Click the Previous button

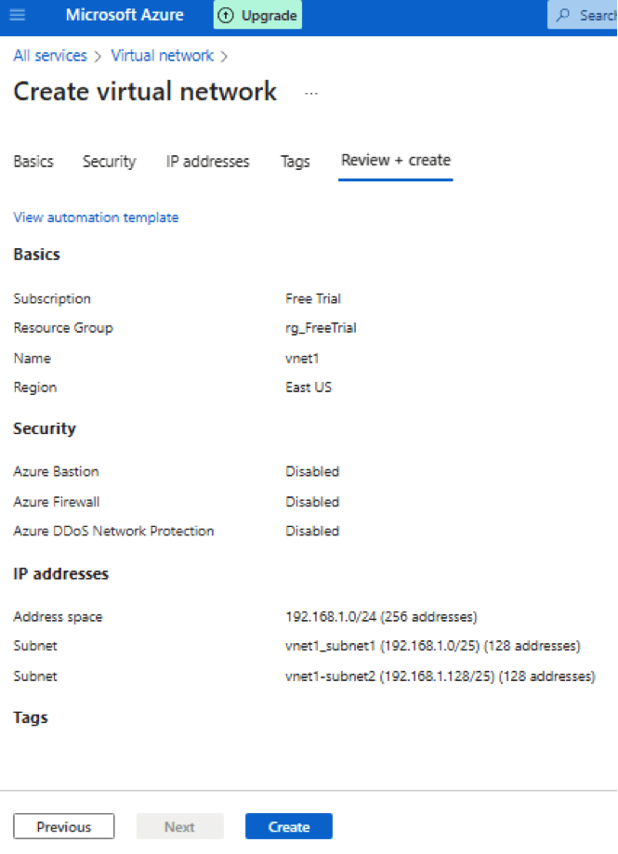click(x=64, y=826)
